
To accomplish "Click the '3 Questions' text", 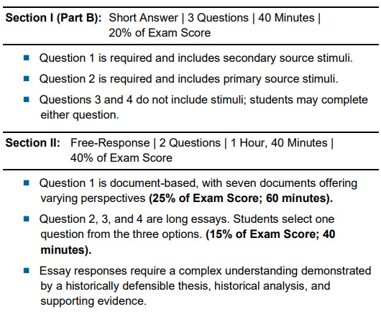I will coord(218,18).
